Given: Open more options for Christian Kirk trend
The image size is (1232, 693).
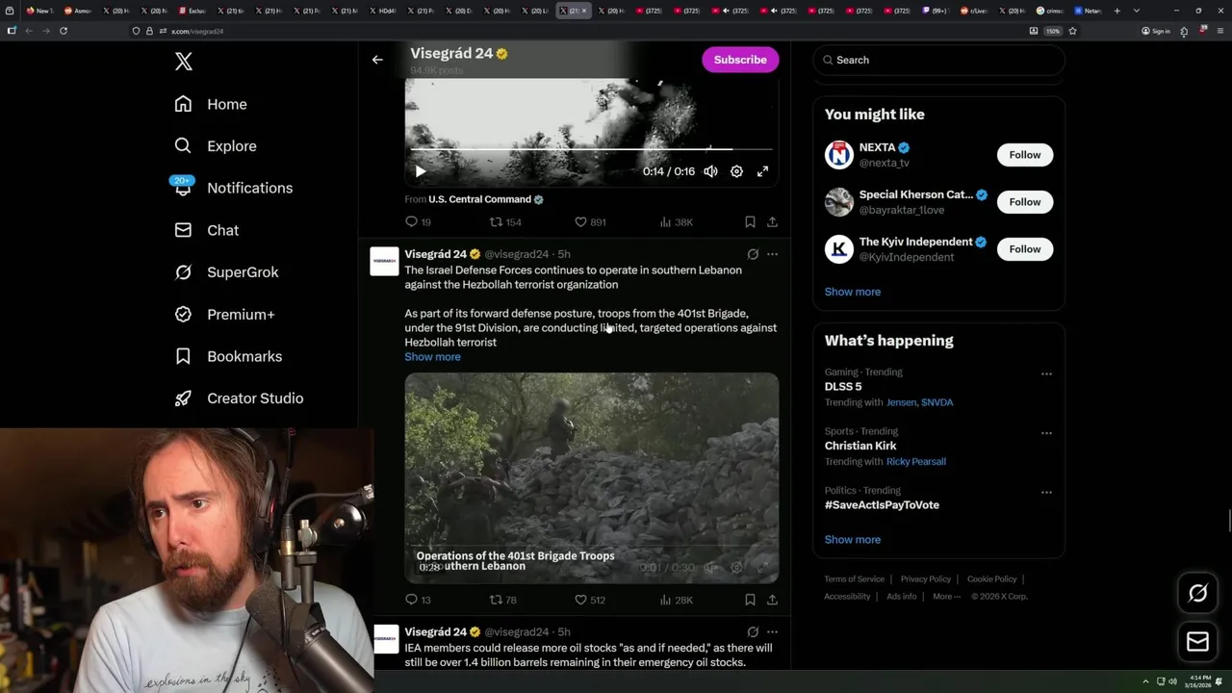Looking at the screenshot, I should tap(1046, 433).
